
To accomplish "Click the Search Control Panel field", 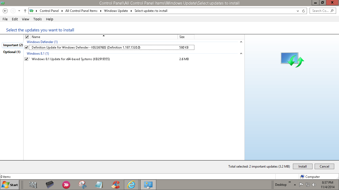I will pos(321,11).
